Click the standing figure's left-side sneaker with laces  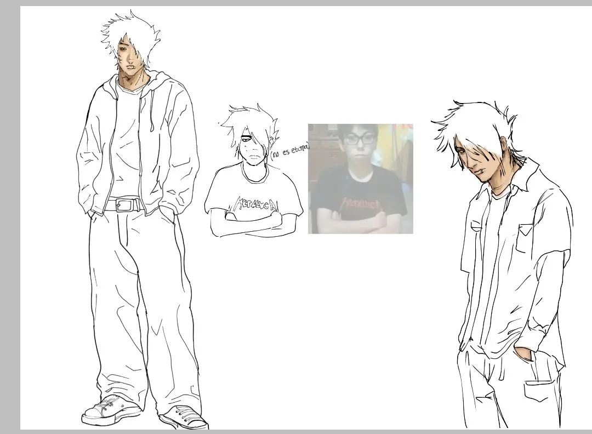[x=111, y=409]
